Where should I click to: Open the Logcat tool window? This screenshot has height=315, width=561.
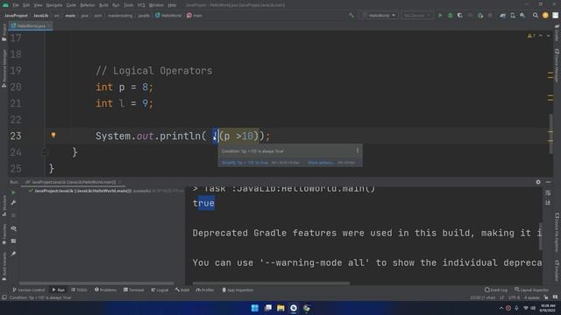pyautogui.click(x=160, y=290)
